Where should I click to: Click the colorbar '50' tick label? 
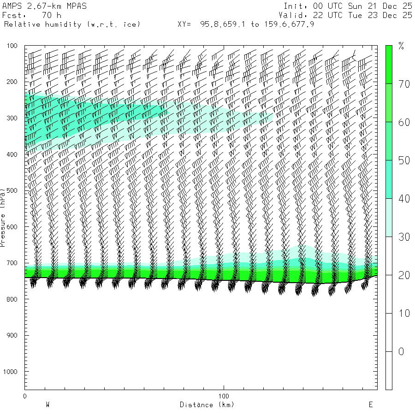point(404,160)
